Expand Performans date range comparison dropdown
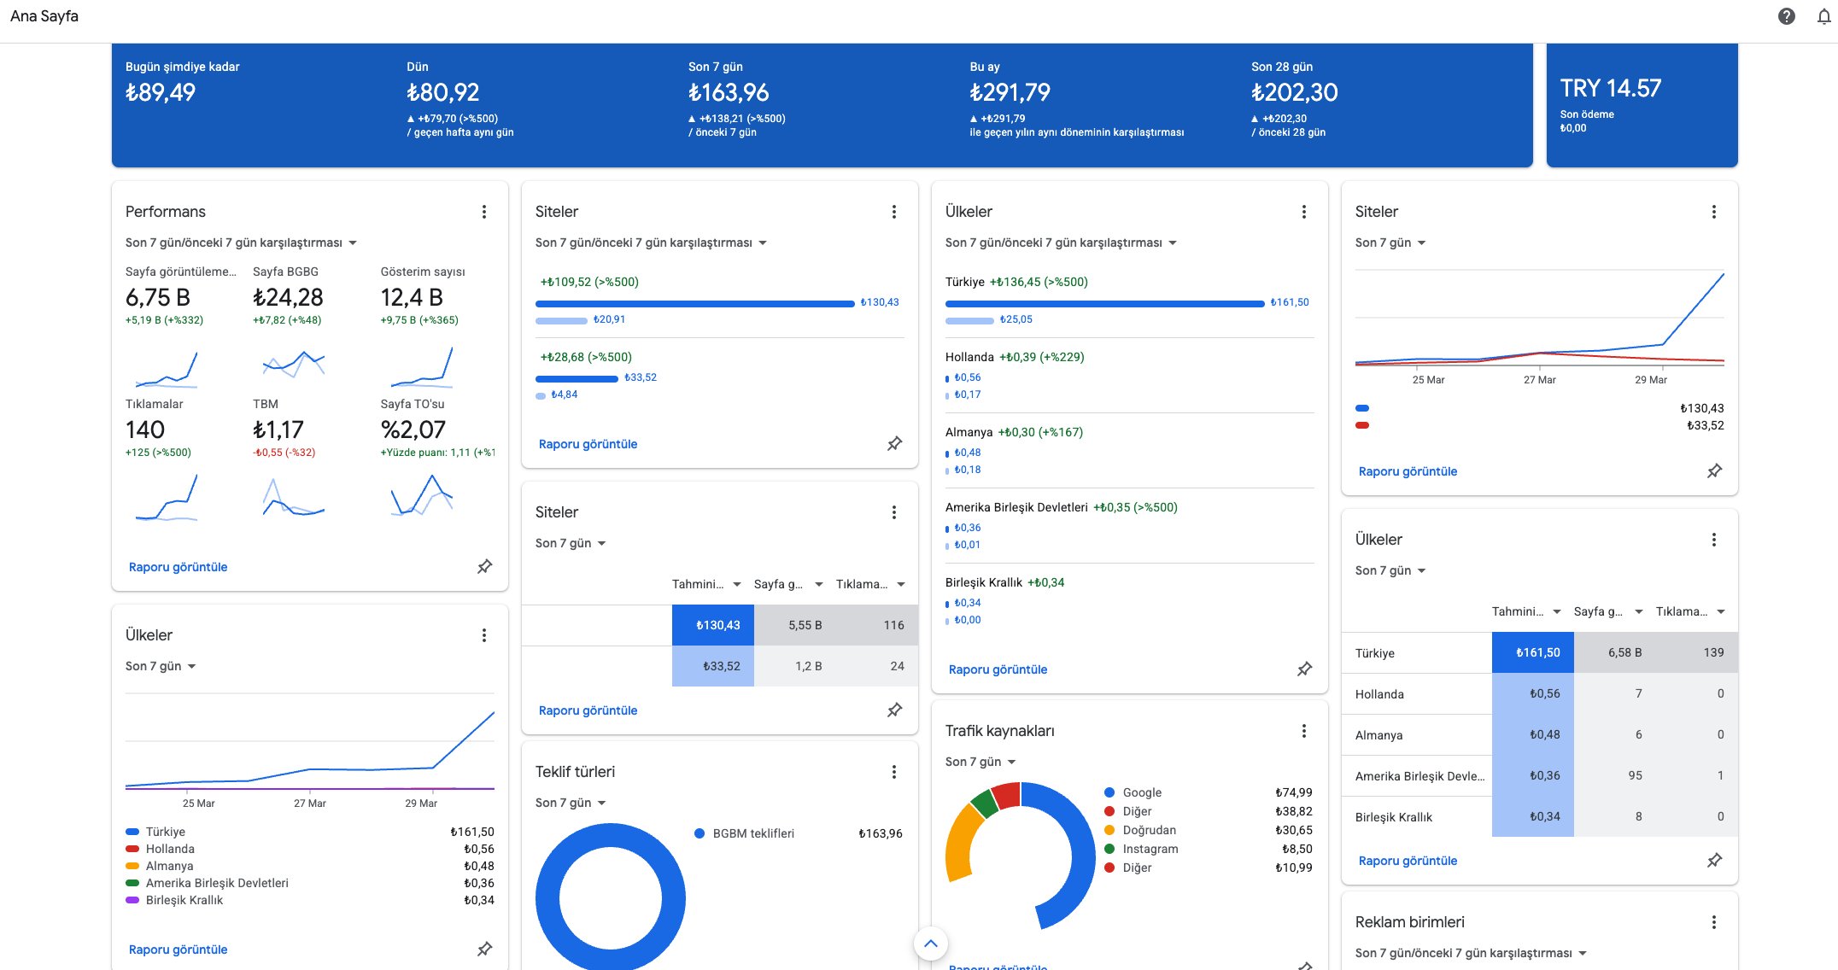 (241, 242)
